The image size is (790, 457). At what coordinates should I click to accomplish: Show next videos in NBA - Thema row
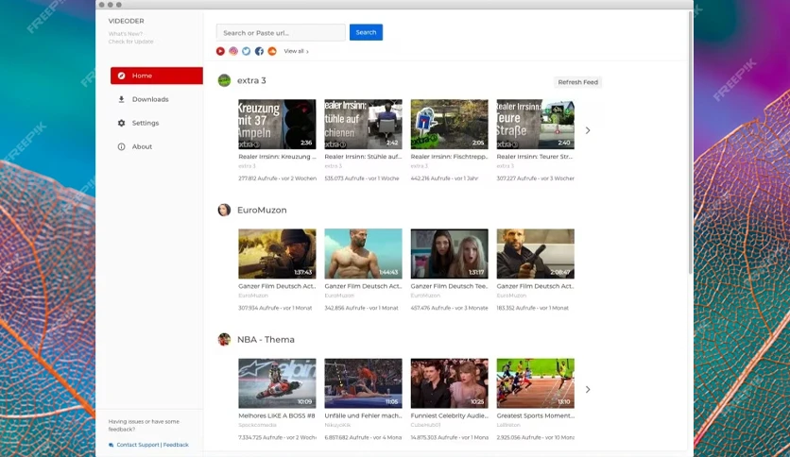click(588, 390)
